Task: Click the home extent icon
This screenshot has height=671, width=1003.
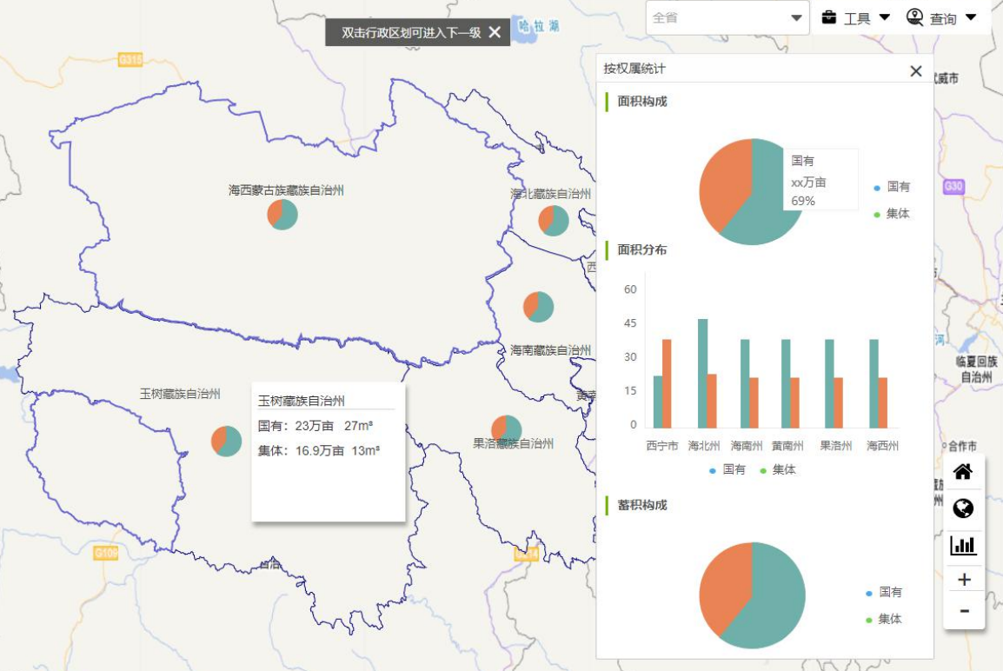Action: [963, 472]
